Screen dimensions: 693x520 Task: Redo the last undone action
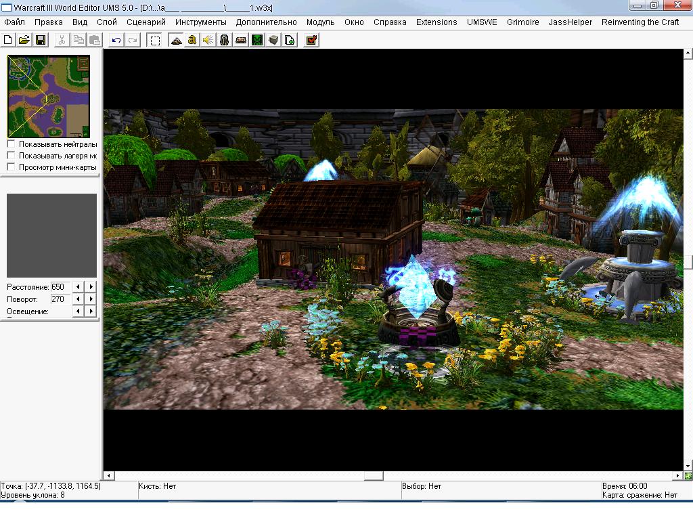[x=133, y=40]
